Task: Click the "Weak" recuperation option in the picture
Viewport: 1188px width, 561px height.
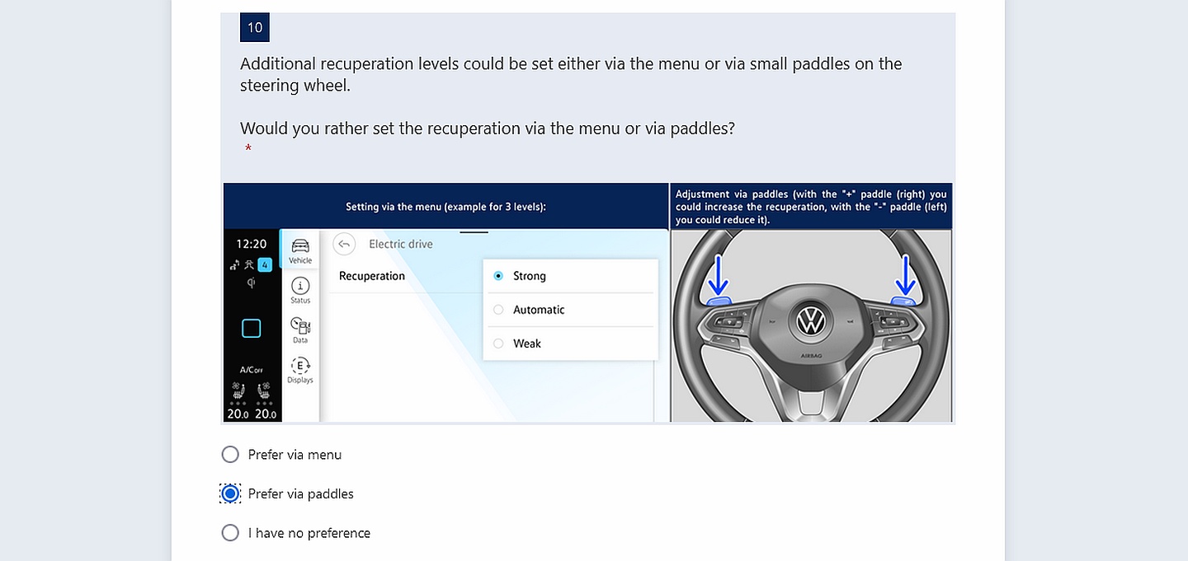Action: click(x=570, y=344)
